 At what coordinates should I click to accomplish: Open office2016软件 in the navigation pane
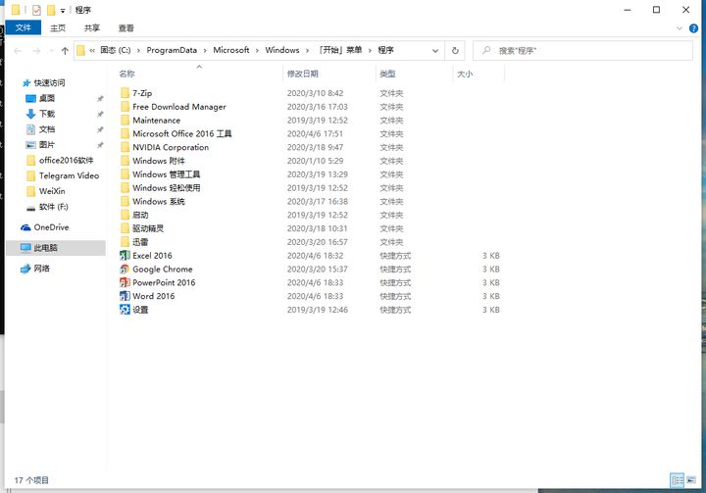[66, 161]
